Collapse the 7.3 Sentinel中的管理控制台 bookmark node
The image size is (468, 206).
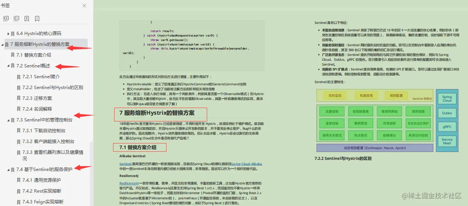[8, 120]
